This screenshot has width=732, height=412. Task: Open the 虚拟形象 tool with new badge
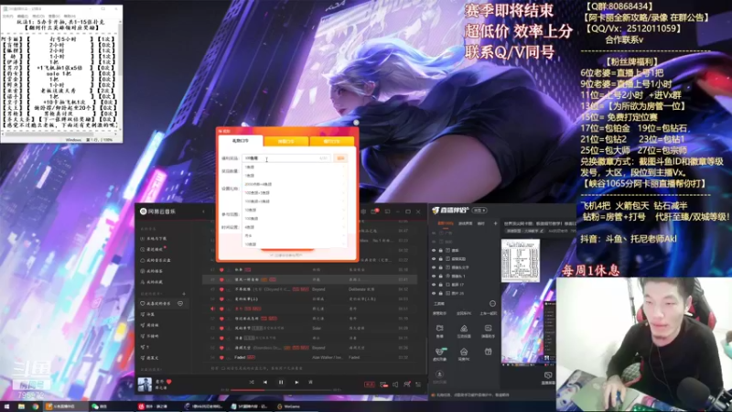[439, 353]
